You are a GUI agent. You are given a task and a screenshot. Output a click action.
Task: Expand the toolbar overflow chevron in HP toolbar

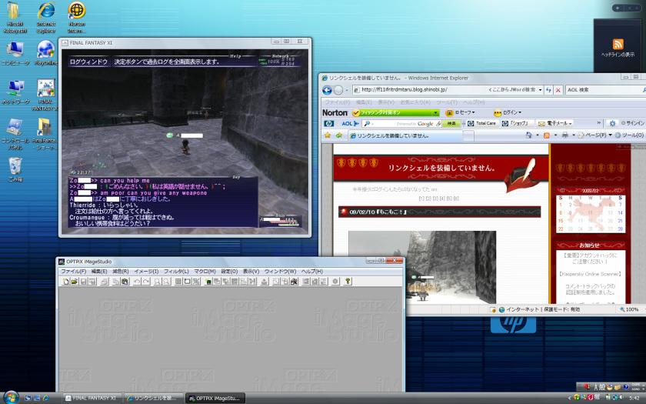point(598,123)
